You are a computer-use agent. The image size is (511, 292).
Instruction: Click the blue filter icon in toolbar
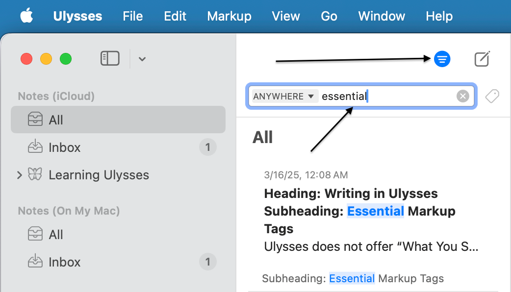pos(442,59)
